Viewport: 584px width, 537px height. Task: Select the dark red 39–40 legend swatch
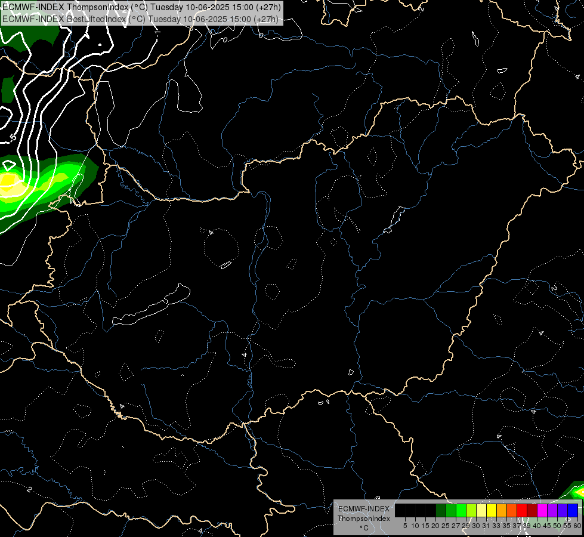coord(532,510)
